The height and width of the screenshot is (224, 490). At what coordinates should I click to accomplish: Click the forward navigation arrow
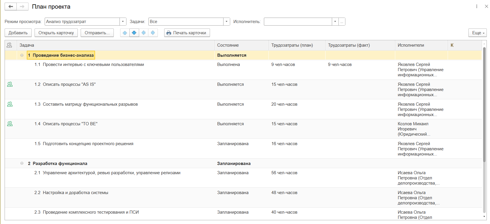(22, 7)
